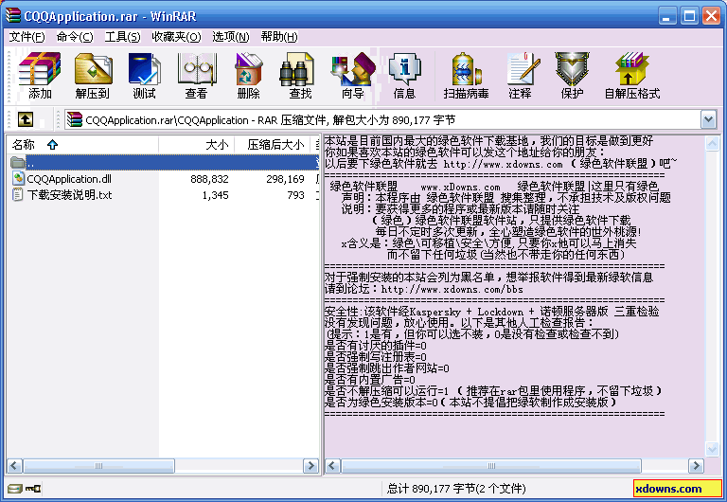Minimize the WinRAR window
Screen dimensions: 727x502
666,16
